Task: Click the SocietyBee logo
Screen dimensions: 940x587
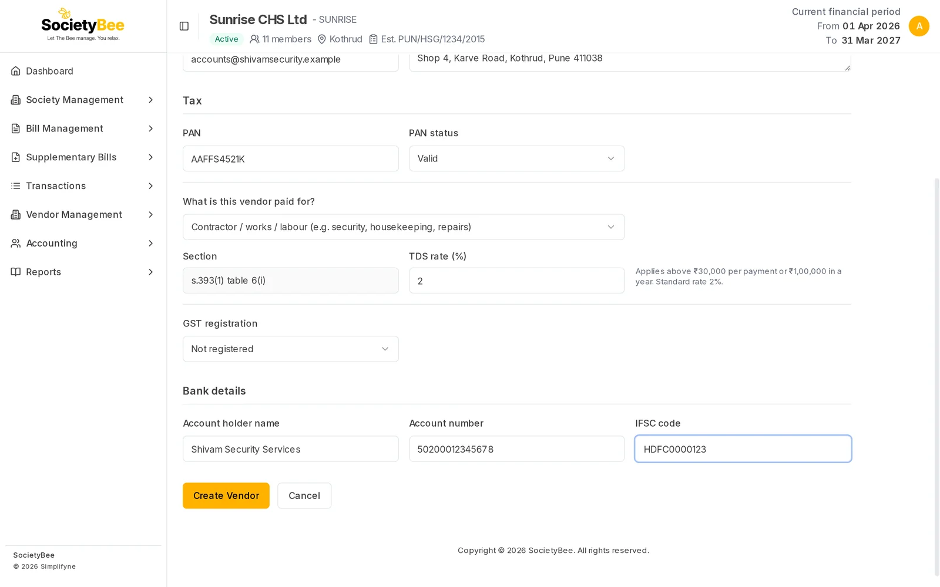Action: coord(83,25)
